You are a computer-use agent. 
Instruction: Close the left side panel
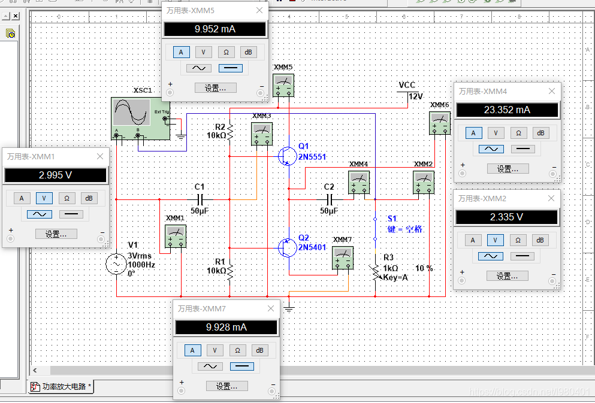point(15,16)
